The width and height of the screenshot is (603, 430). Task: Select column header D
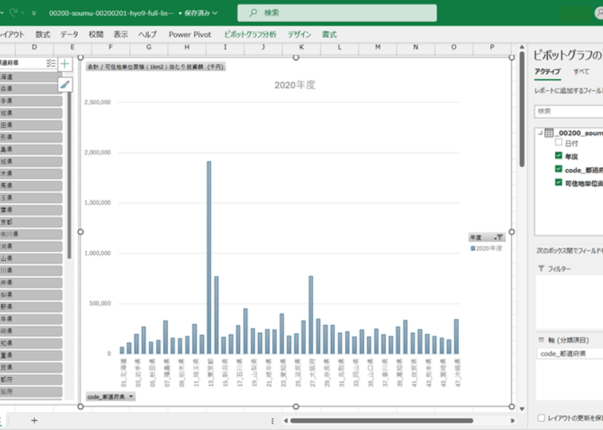click(34, 47)
